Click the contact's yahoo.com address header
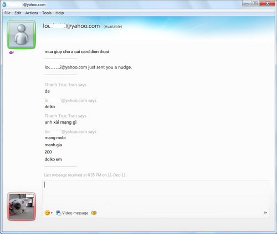Viewport: 277px width, 234px height. tap(71, 26)
